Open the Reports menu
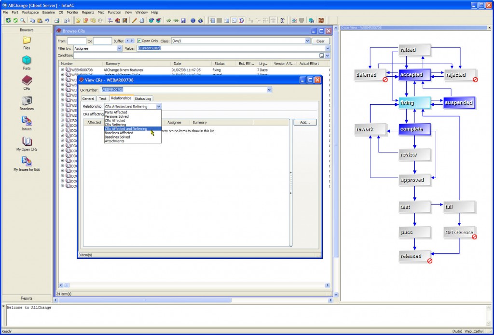Screen dimensions: 494x335 tap(88, 12)
